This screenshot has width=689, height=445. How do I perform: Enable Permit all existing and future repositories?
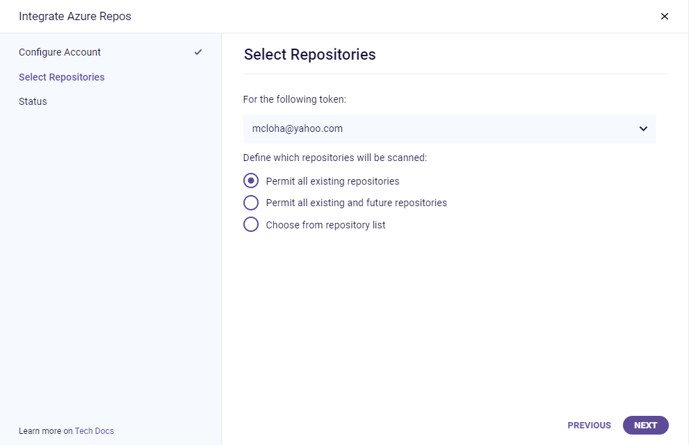coord(251,203)
